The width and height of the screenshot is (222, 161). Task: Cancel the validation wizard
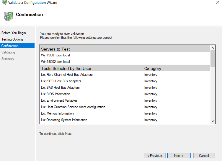[x=204, y=156]
